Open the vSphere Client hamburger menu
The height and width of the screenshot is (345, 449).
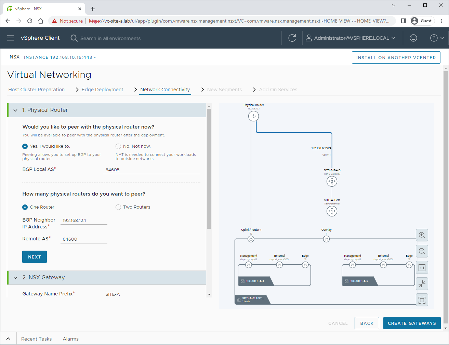11,38
